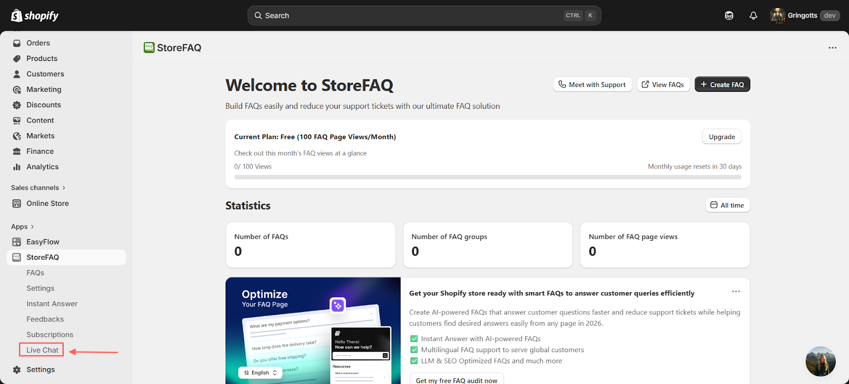Click the StoreFAQ app icon in the sidebar

click(17, 257)
